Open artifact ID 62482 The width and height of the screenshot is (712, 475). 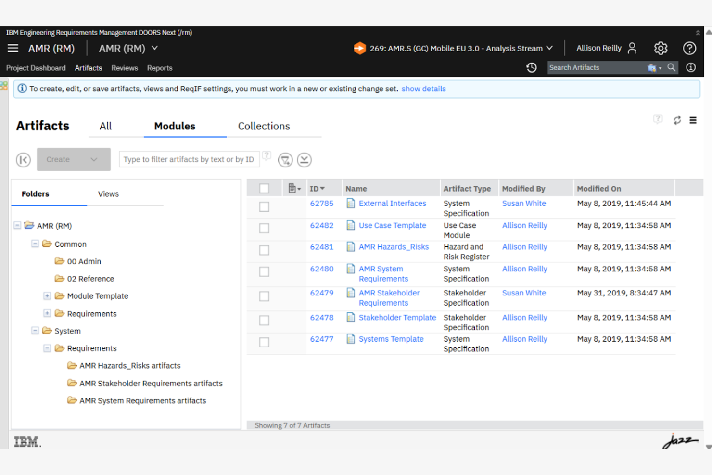click(x=322, y=225)
